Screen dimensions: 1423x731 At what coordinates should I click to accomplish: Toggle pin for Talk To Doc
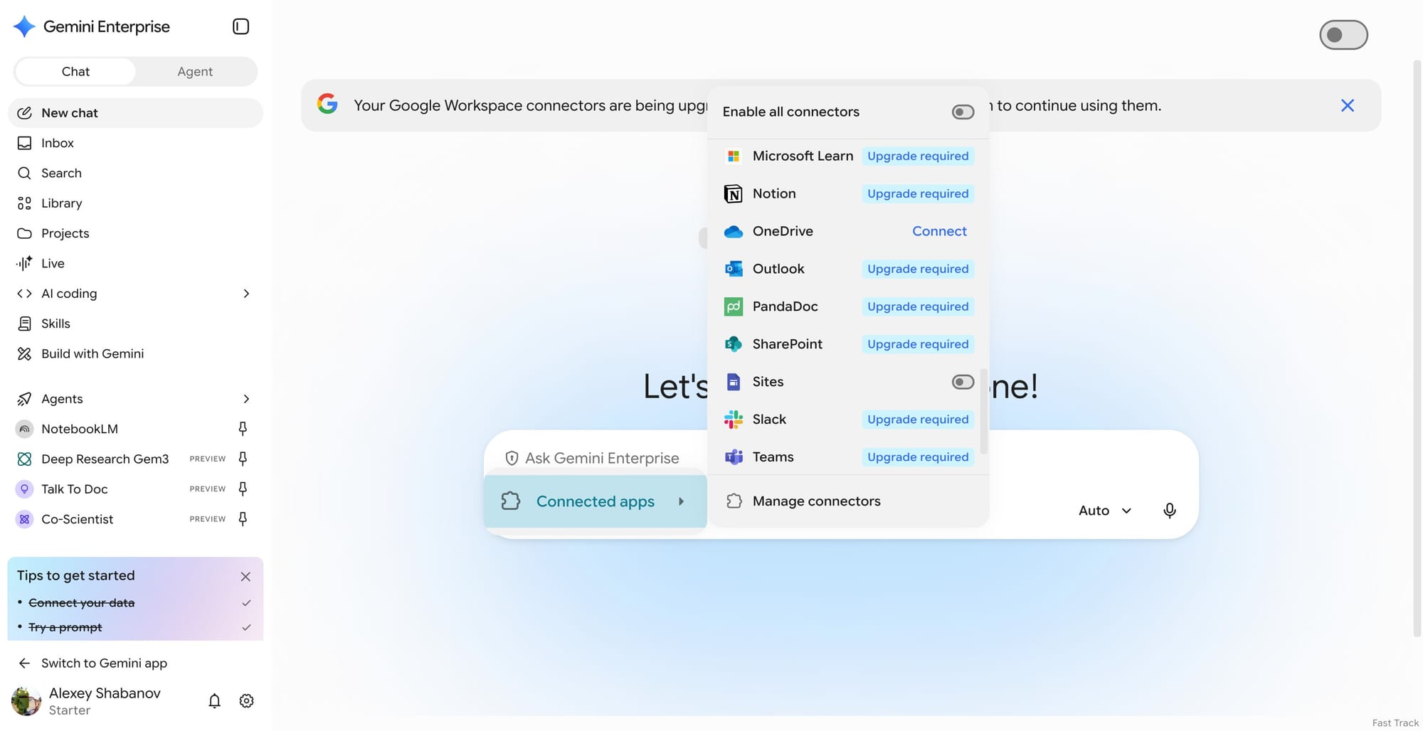click(243, 489)
